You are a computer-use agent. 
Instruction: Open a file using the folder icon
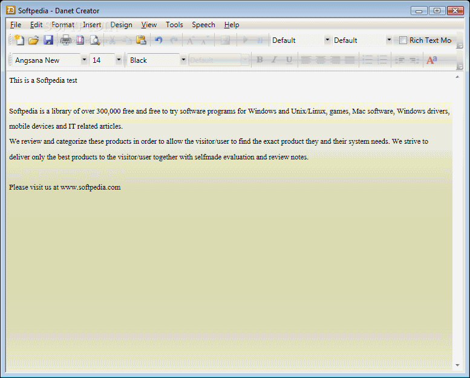[x=34, y=40]
